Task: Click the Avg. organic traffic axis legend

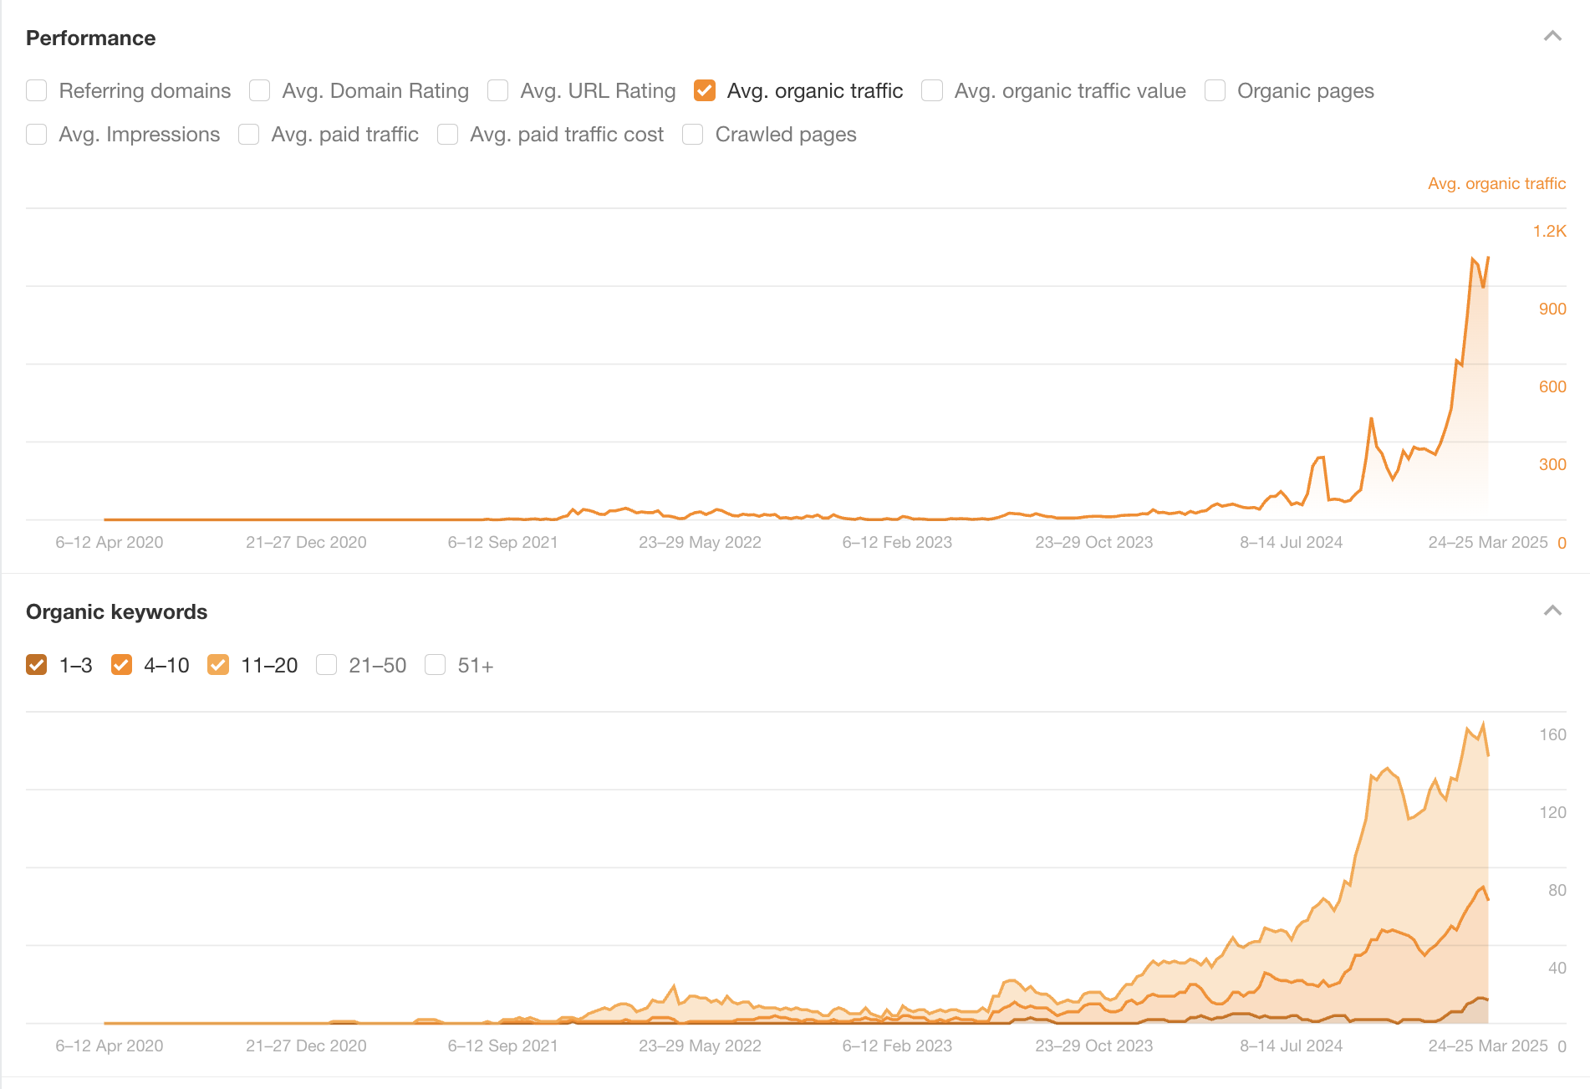Action: click(1496, 183)
